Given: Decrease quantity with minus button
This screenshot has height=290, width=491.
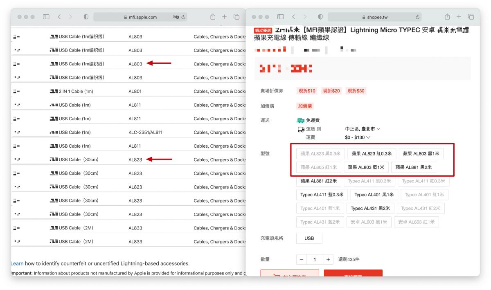Looking at the screenshot, I should click(302, 259).
